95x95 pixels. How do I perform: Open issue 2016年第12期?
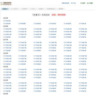[x=7, y=61]
